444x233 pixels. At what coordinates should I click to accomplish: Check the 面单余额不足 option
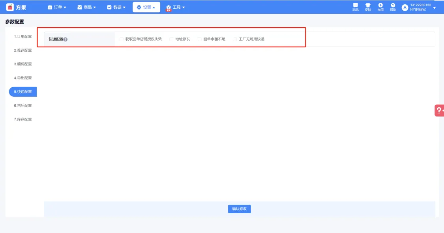[x=200, y=39]
